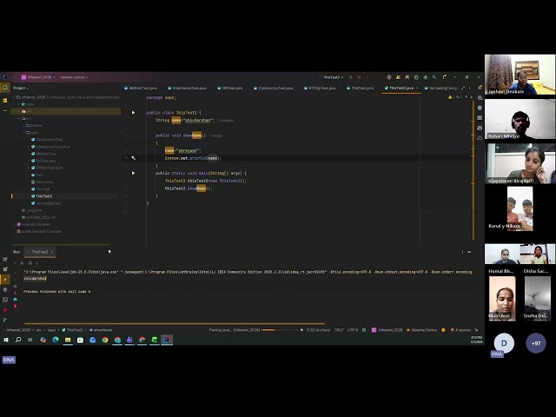Switch to InheritanceTest.java editor tab

point(187,88)
